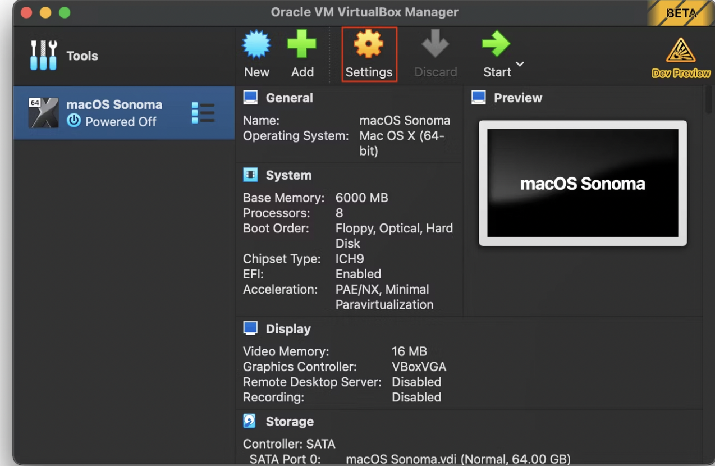Open the Storage settings heading link

(290, 422)
